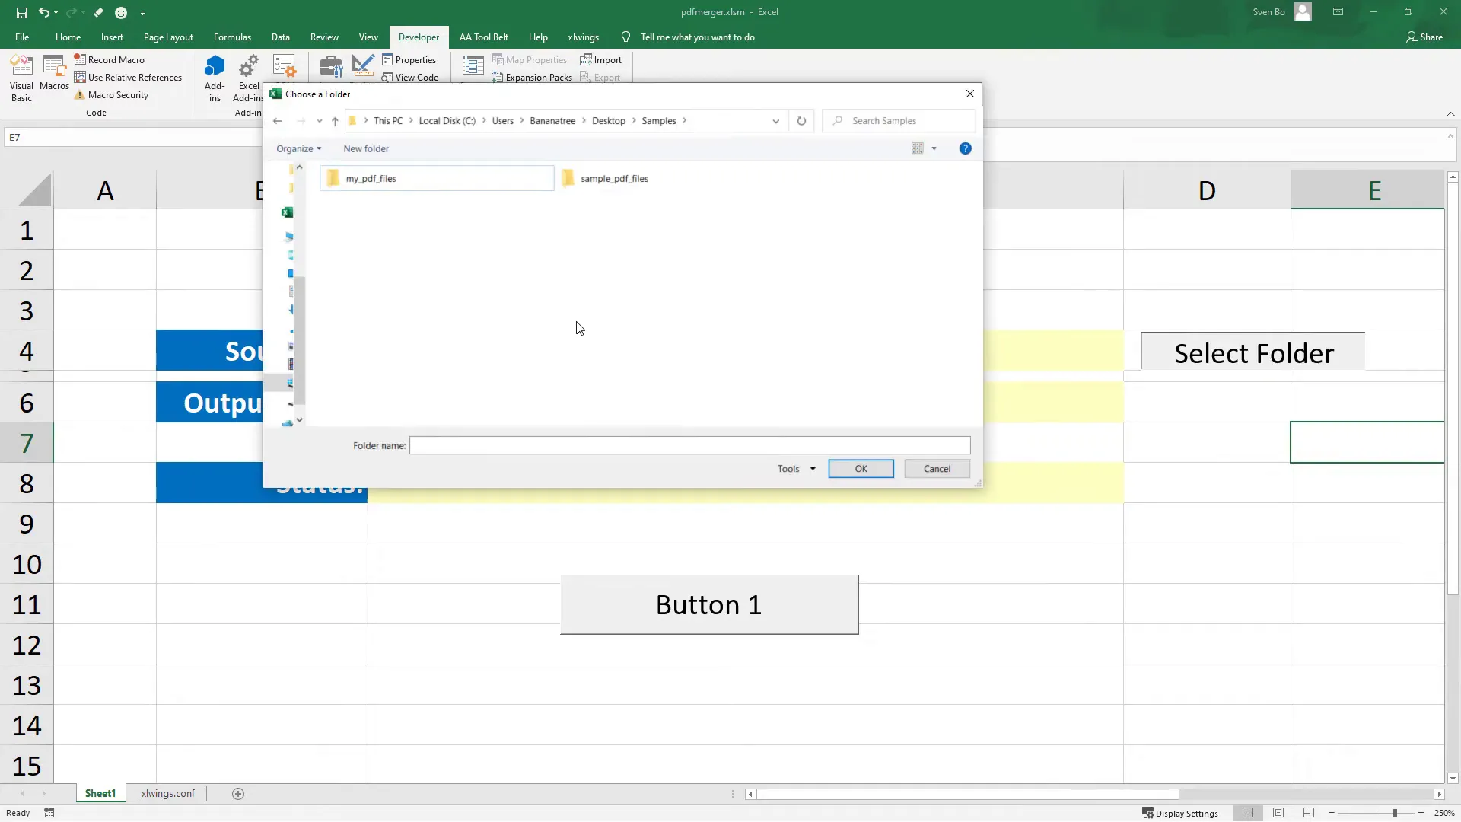Start recording with Record Macro
The height and width of the screenshot is (822, 1461).
point(115,59)
